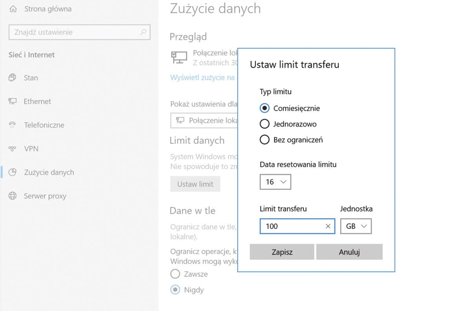The height and width of the screenshot is (311, 471).
Task: Click the Serwer proxy globe icon
Action: 13,196
